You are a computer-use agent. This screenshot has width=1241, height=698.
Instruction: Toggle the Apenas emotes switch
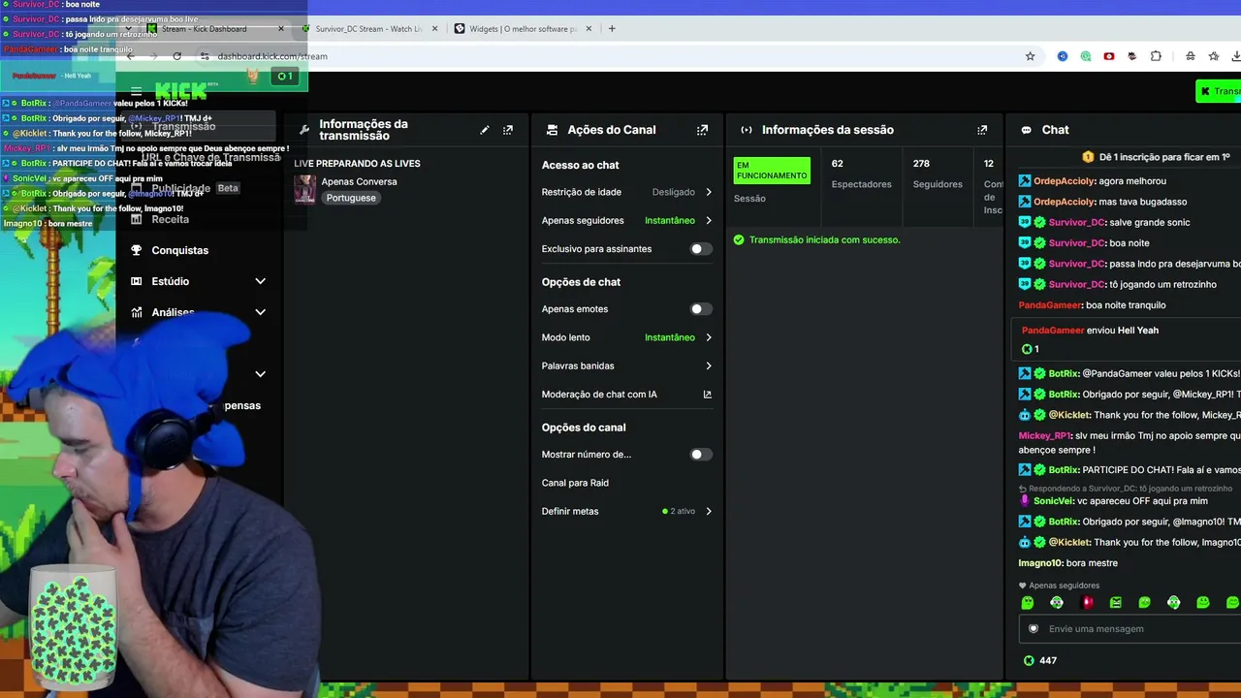701,309
